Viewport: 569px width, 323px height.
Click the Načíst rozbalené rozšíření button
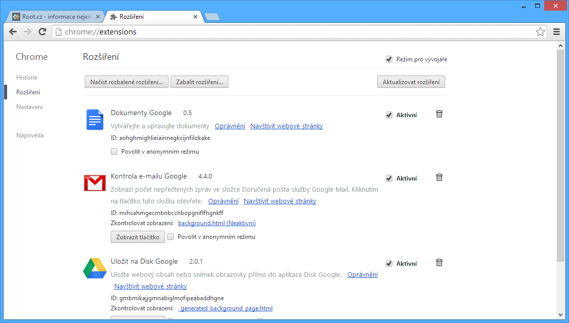(x=126, y=82)
